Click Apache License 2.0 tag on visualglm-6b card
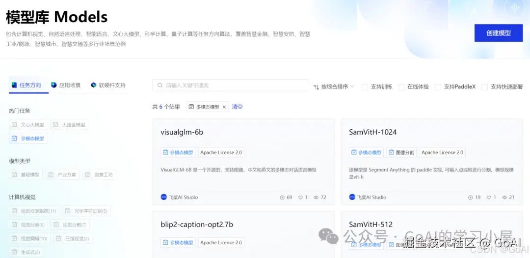This screenshot has width=530, height=258. (x=221, y=152)
